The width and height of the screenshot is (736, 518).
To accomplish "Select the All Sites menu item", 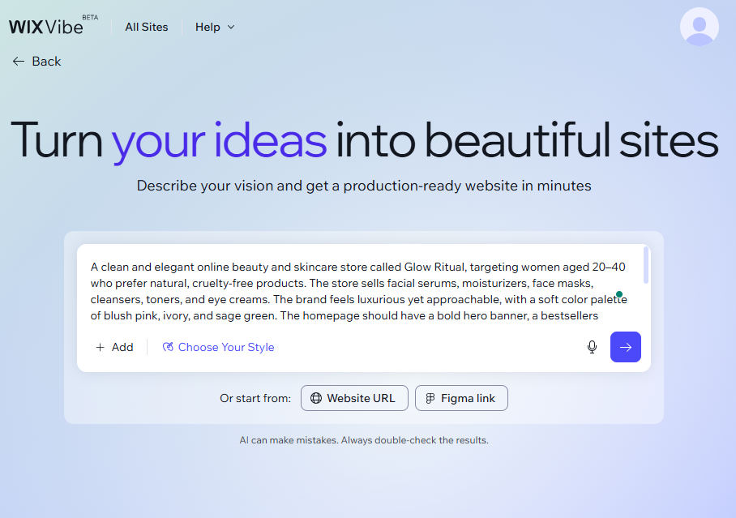I will click(x=146, y=27).
